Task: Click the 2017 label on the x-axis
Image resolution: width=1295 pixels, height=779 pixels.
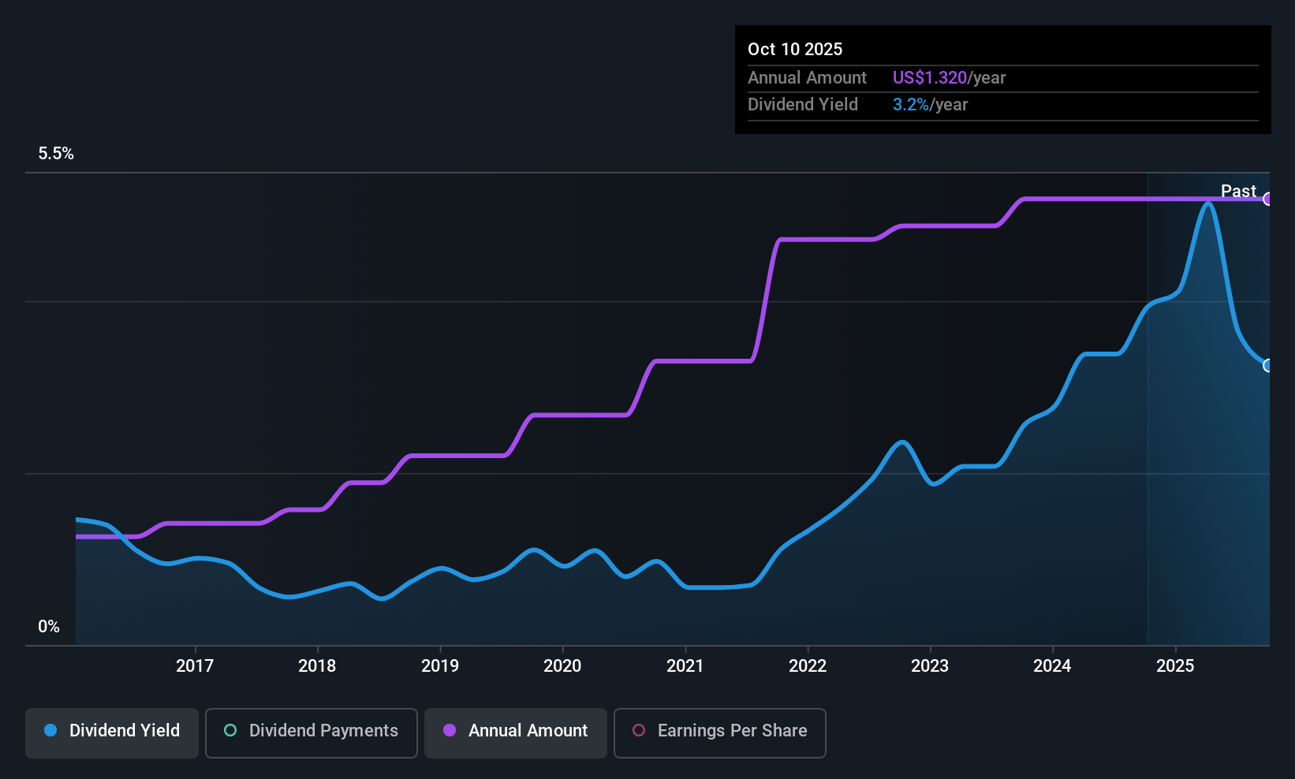Action: tap(195, 666)
